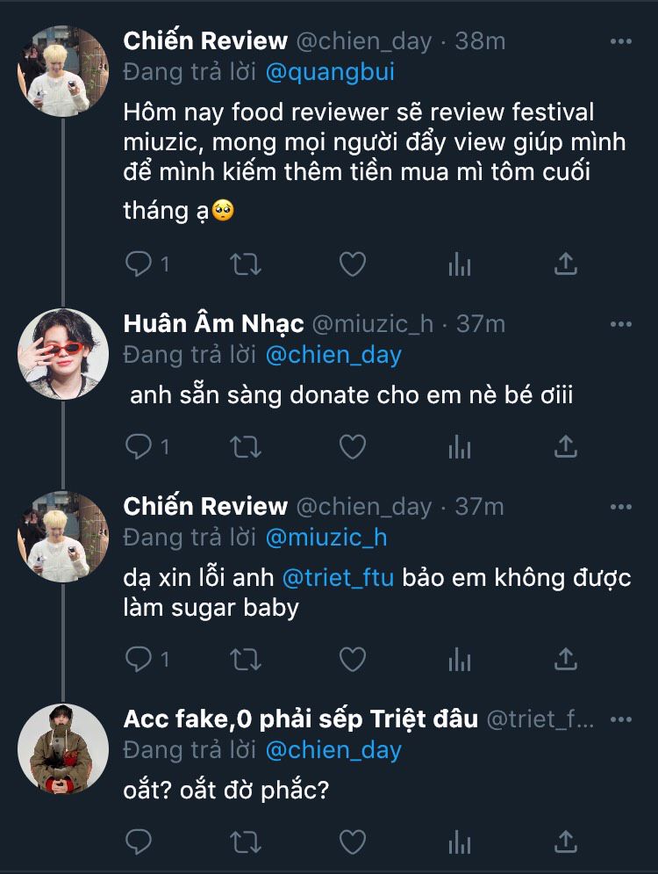This screenshot has height=874, width=658.
Task: Reply to the 'oắt đờ phắc' tweet
Action: (x=139, y=841)
